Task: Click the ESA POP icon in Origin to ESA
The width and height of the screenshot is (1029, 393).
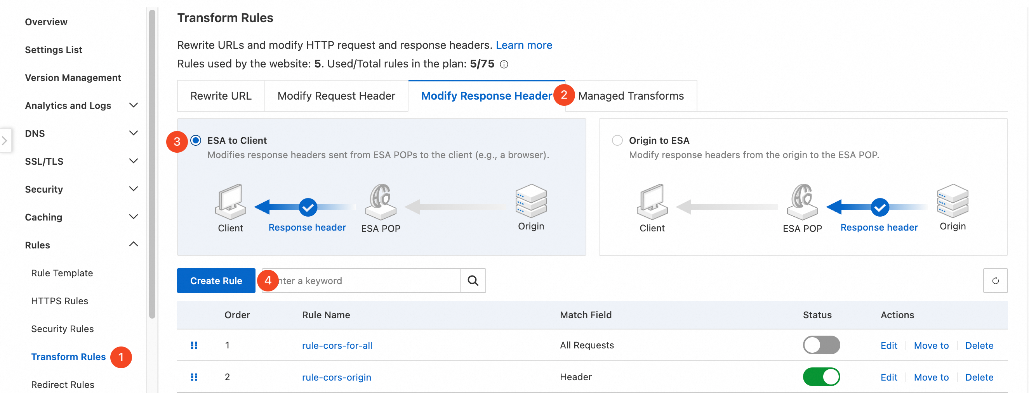Action: [x=802, y=201]
